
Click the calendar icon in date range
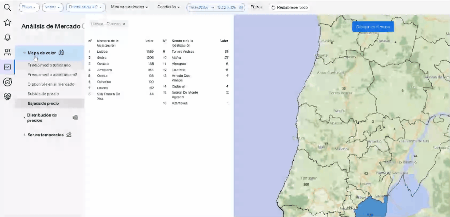coord(241,7)
